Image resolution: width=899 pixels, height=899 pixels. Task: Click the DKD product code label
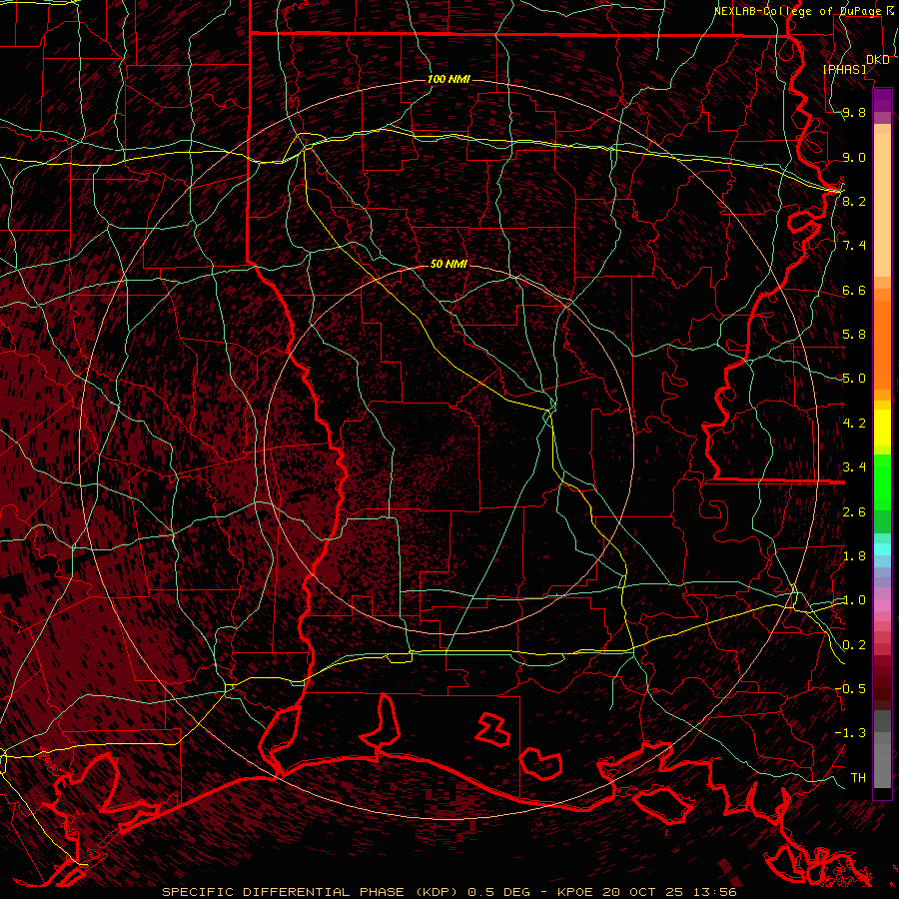click(877, 60)
